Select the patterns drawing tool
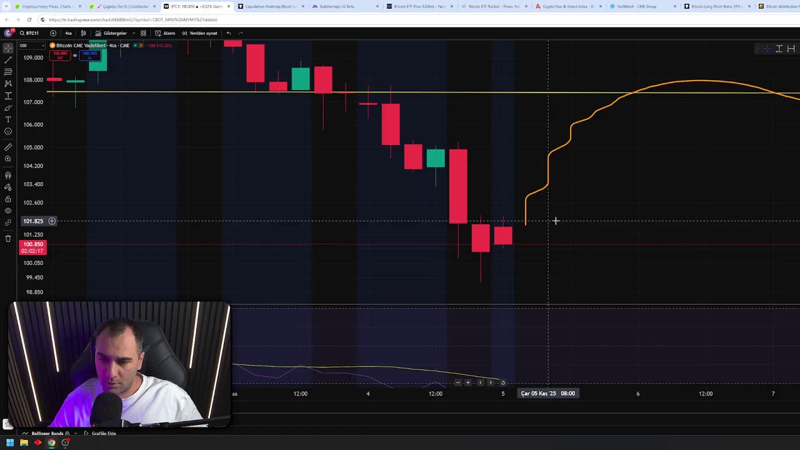The width and height of the screenshot is (800, 450). (x=8, y=84)
